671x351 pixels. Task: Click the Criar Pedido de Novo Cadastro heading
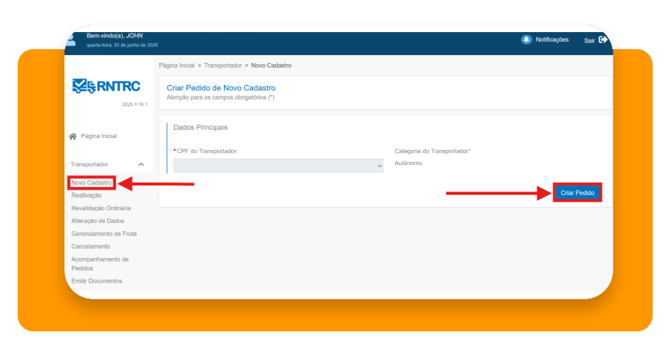(x=221, y=88)
